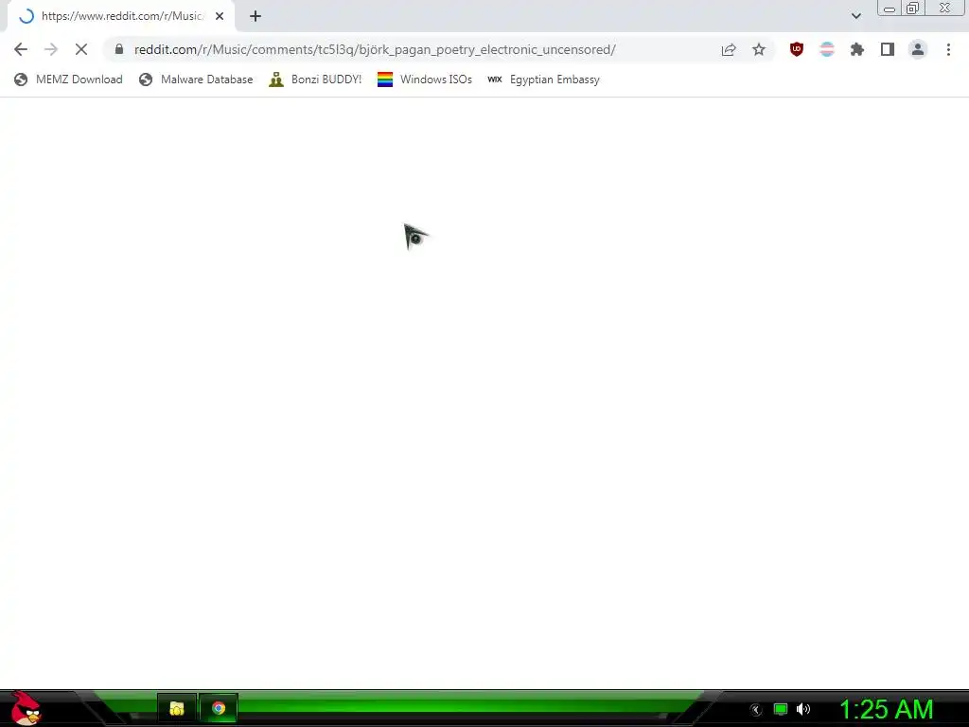Open the Angry Birds start button
969x727 pixels.
26,708
